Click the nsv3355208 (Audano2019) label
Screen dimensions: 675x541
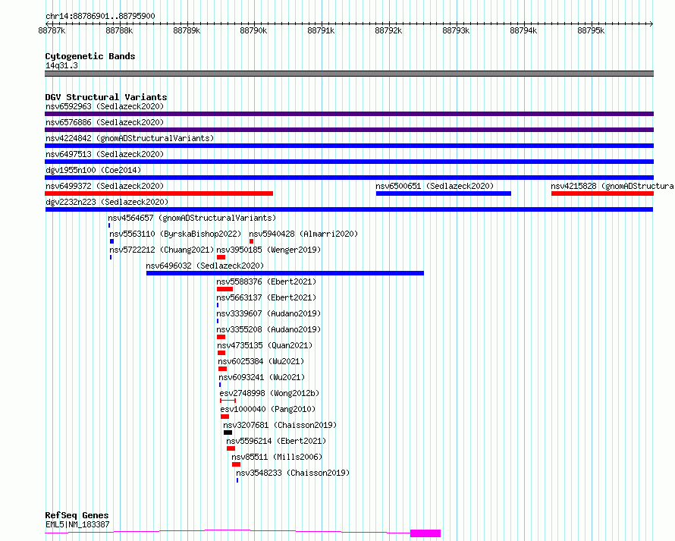(x=268, y=329)
